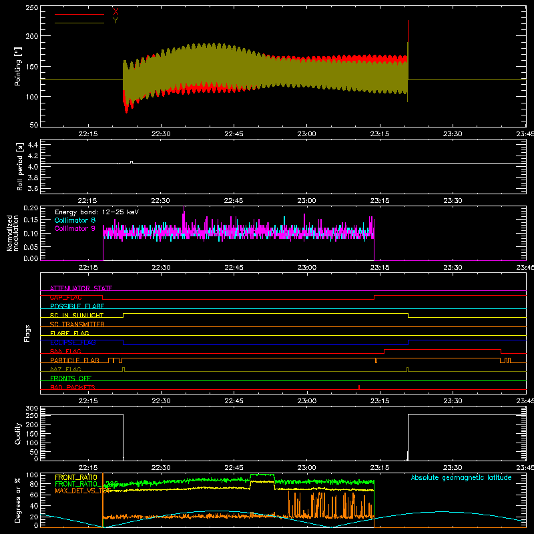534x534 pixels.
Task: Click the red BAD_PACKETS tick mark near 23:10
Action: [359, 387]
